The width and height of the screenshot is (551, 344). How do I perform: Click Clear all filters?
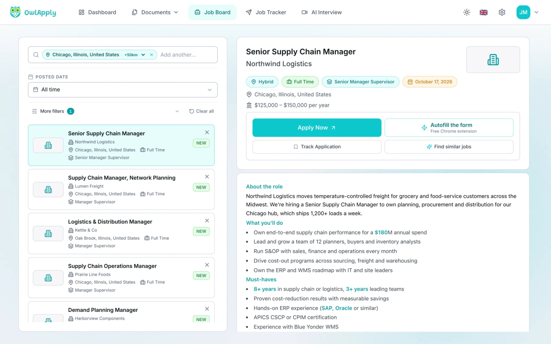pyautogui.click(x=201, y=111)
